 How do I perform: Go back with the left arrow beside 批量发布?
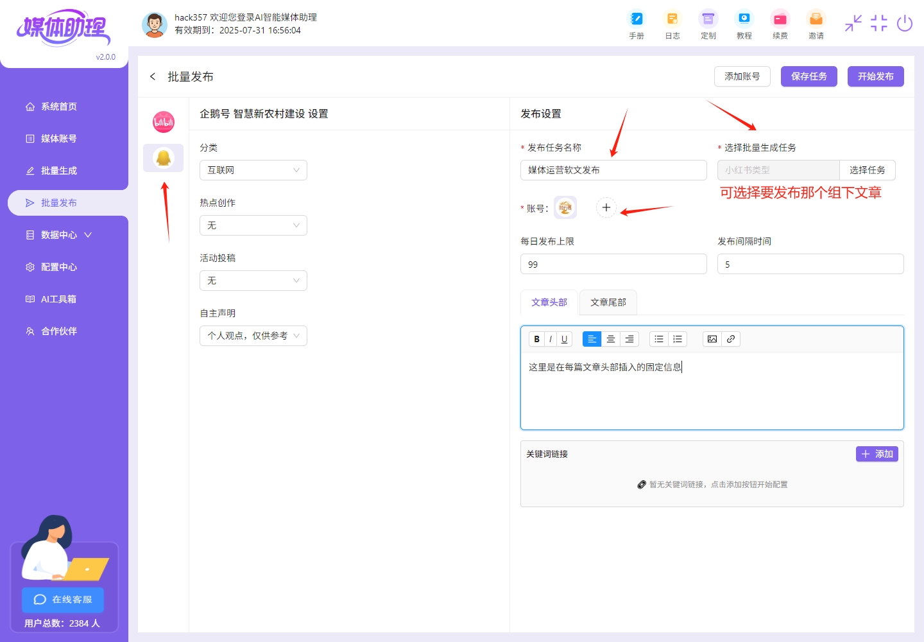(x=153, y=76)
